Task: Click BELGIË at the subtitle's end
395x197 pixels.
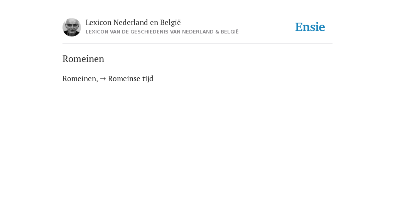Action: (230, 32)
